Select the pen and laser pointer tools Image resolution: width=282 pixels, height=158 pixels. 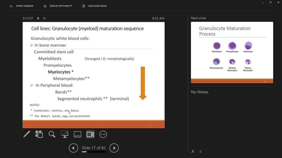pyautogui.click(x=26, y=134)
